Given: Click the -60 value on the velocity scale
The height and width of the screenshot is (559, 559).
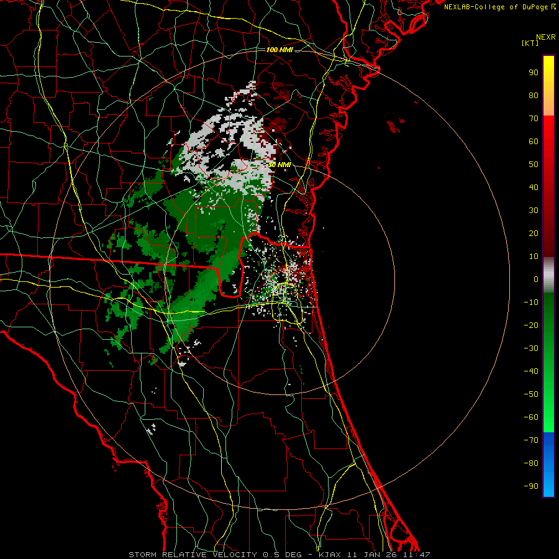Looking at the screenshot, I should (531, 417).
